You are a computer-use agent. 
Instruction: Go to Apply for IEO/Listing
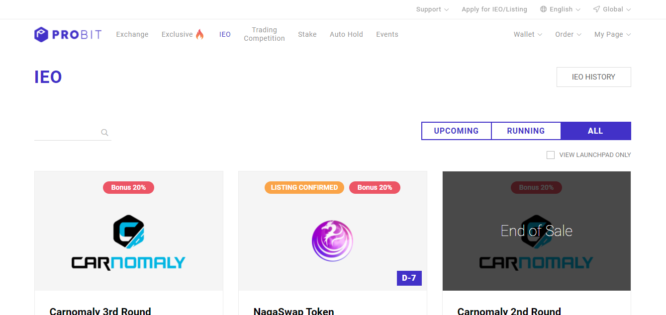point(494,9)
